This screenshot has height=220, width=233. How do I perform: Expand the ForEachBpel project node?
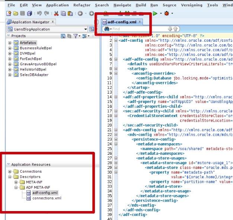coord(10,59)
